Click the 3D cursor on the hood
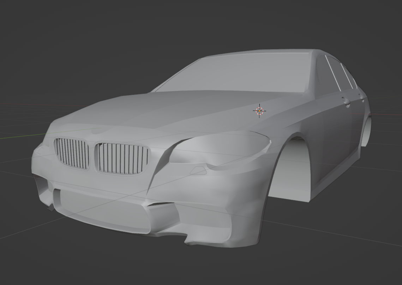This screenshot has height=285, width=402. (259, 111)
